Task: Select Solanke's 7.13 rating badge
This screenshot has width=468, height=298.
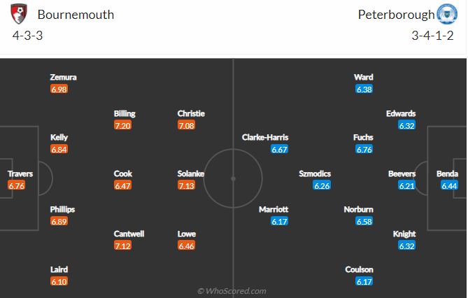Action: click(187, 185)
